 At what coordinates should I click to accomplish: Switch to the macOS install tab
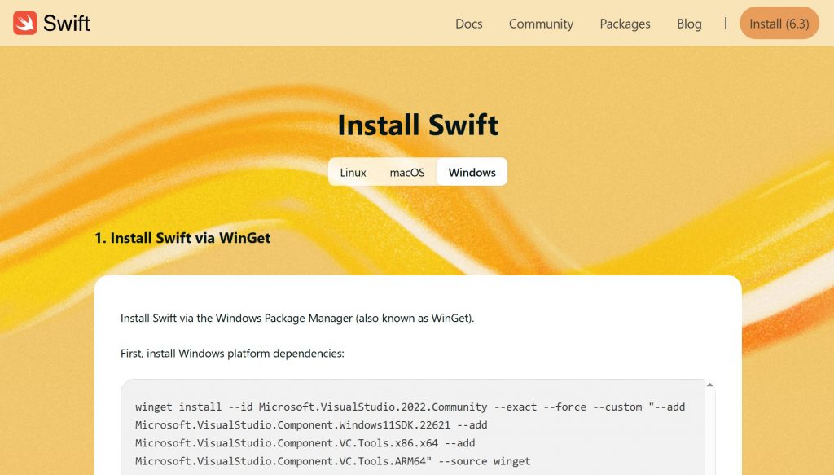coord(406,172)
